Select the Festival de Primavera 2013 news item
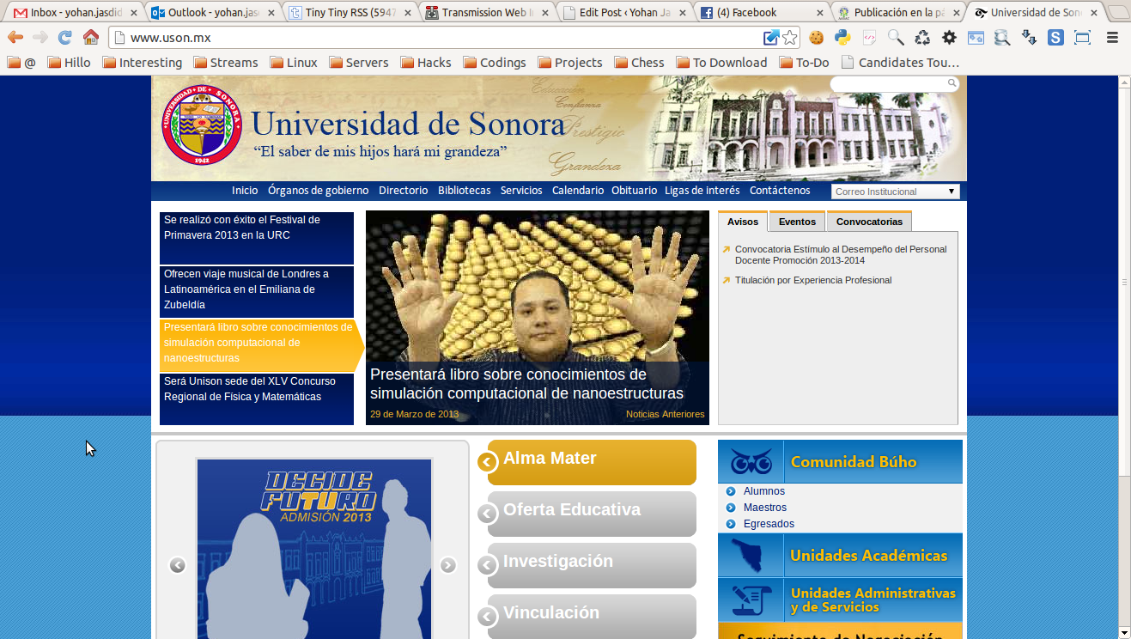The width and height of the screenshot is (1131, 639). pyautogui.click(x=257, y=238)
